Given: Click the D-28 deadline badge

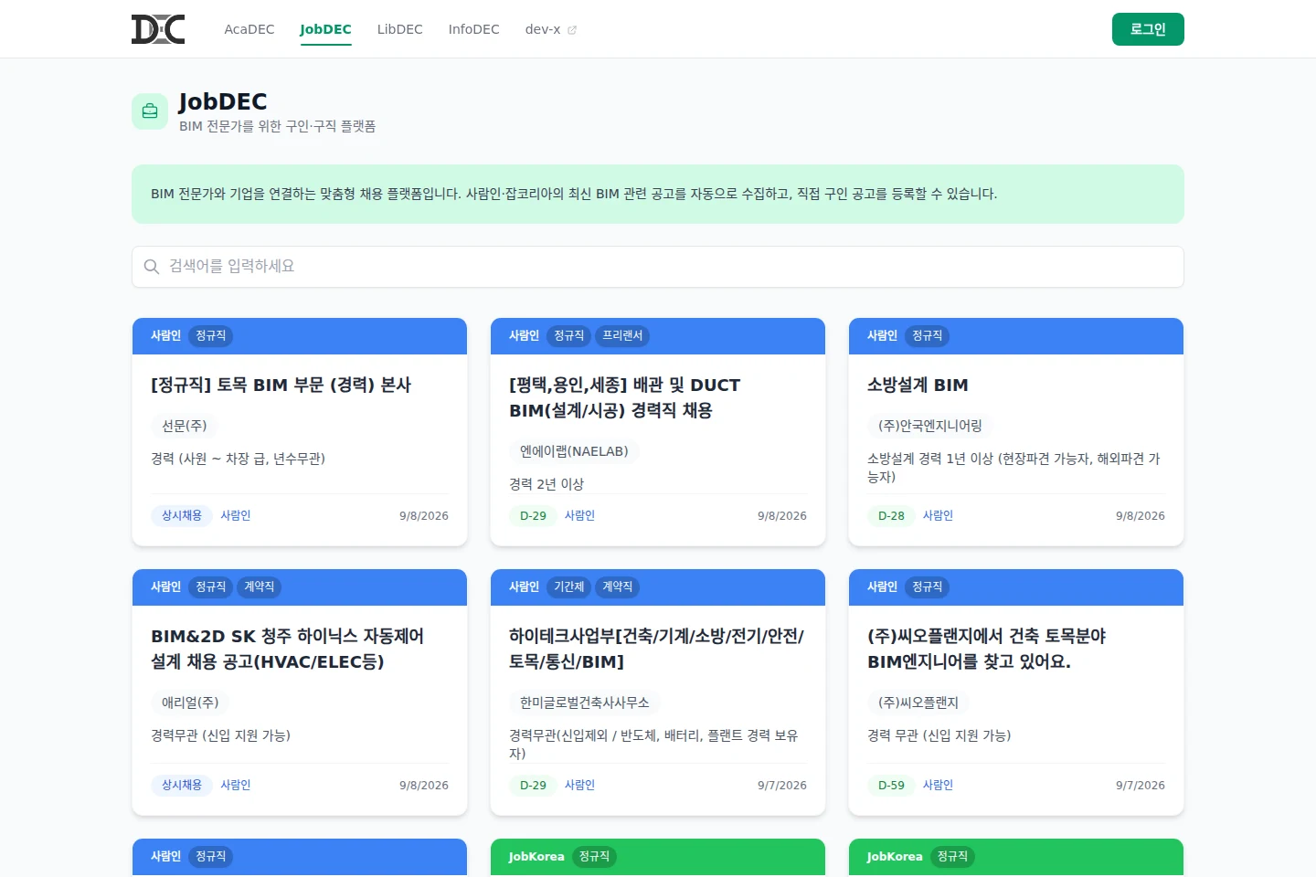Looking at the screenshot, I should (x=891, y=515).
